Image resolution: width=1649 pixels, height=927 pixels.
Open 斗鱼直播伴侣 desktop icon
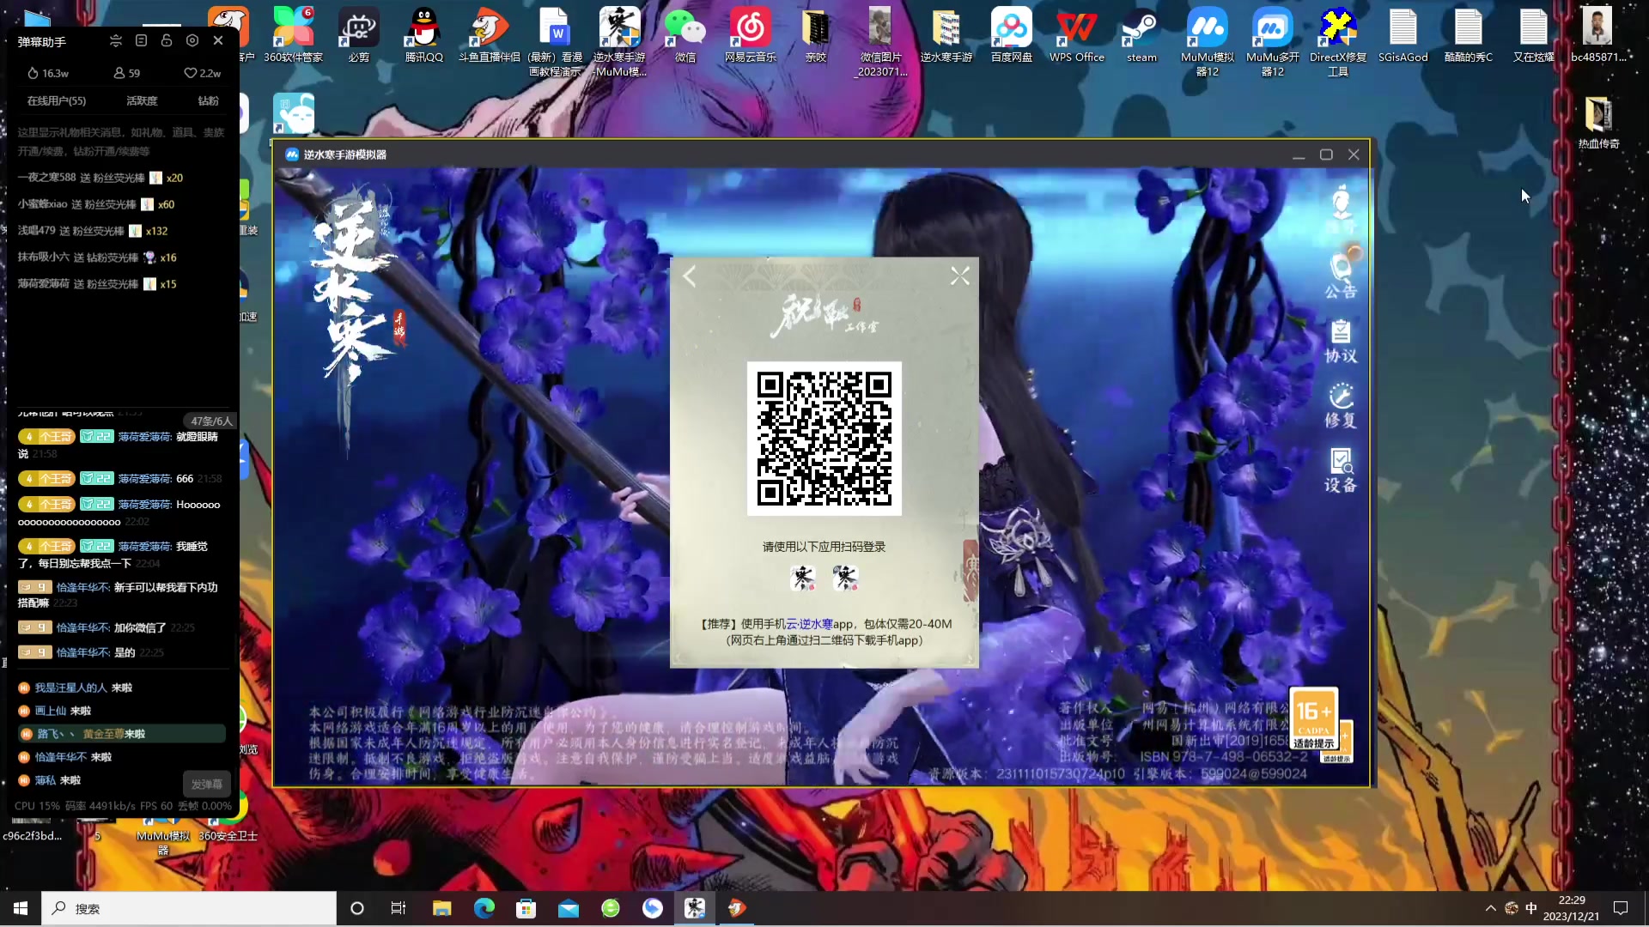click(489, 35)
